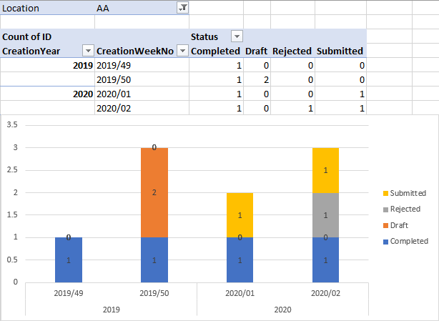Select Completed count for 2019/49
This screenshot has width=439, height=321.
[216, 65]
